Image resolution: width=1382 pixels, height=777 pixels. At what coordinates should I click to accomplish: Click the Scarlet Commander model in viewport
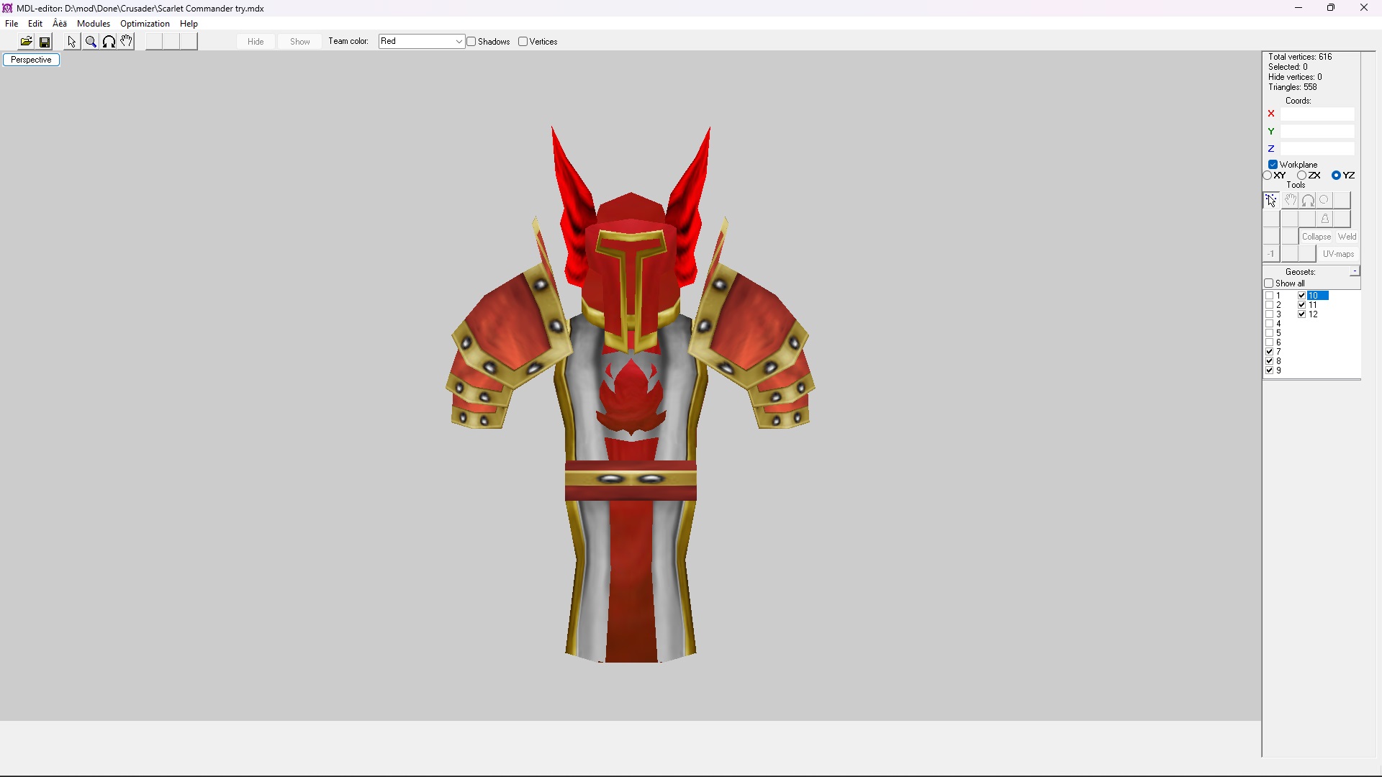tap(631, 394)
